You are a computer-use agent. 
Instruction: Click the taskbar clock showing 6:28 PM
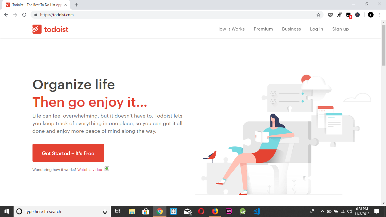point(362,211)
